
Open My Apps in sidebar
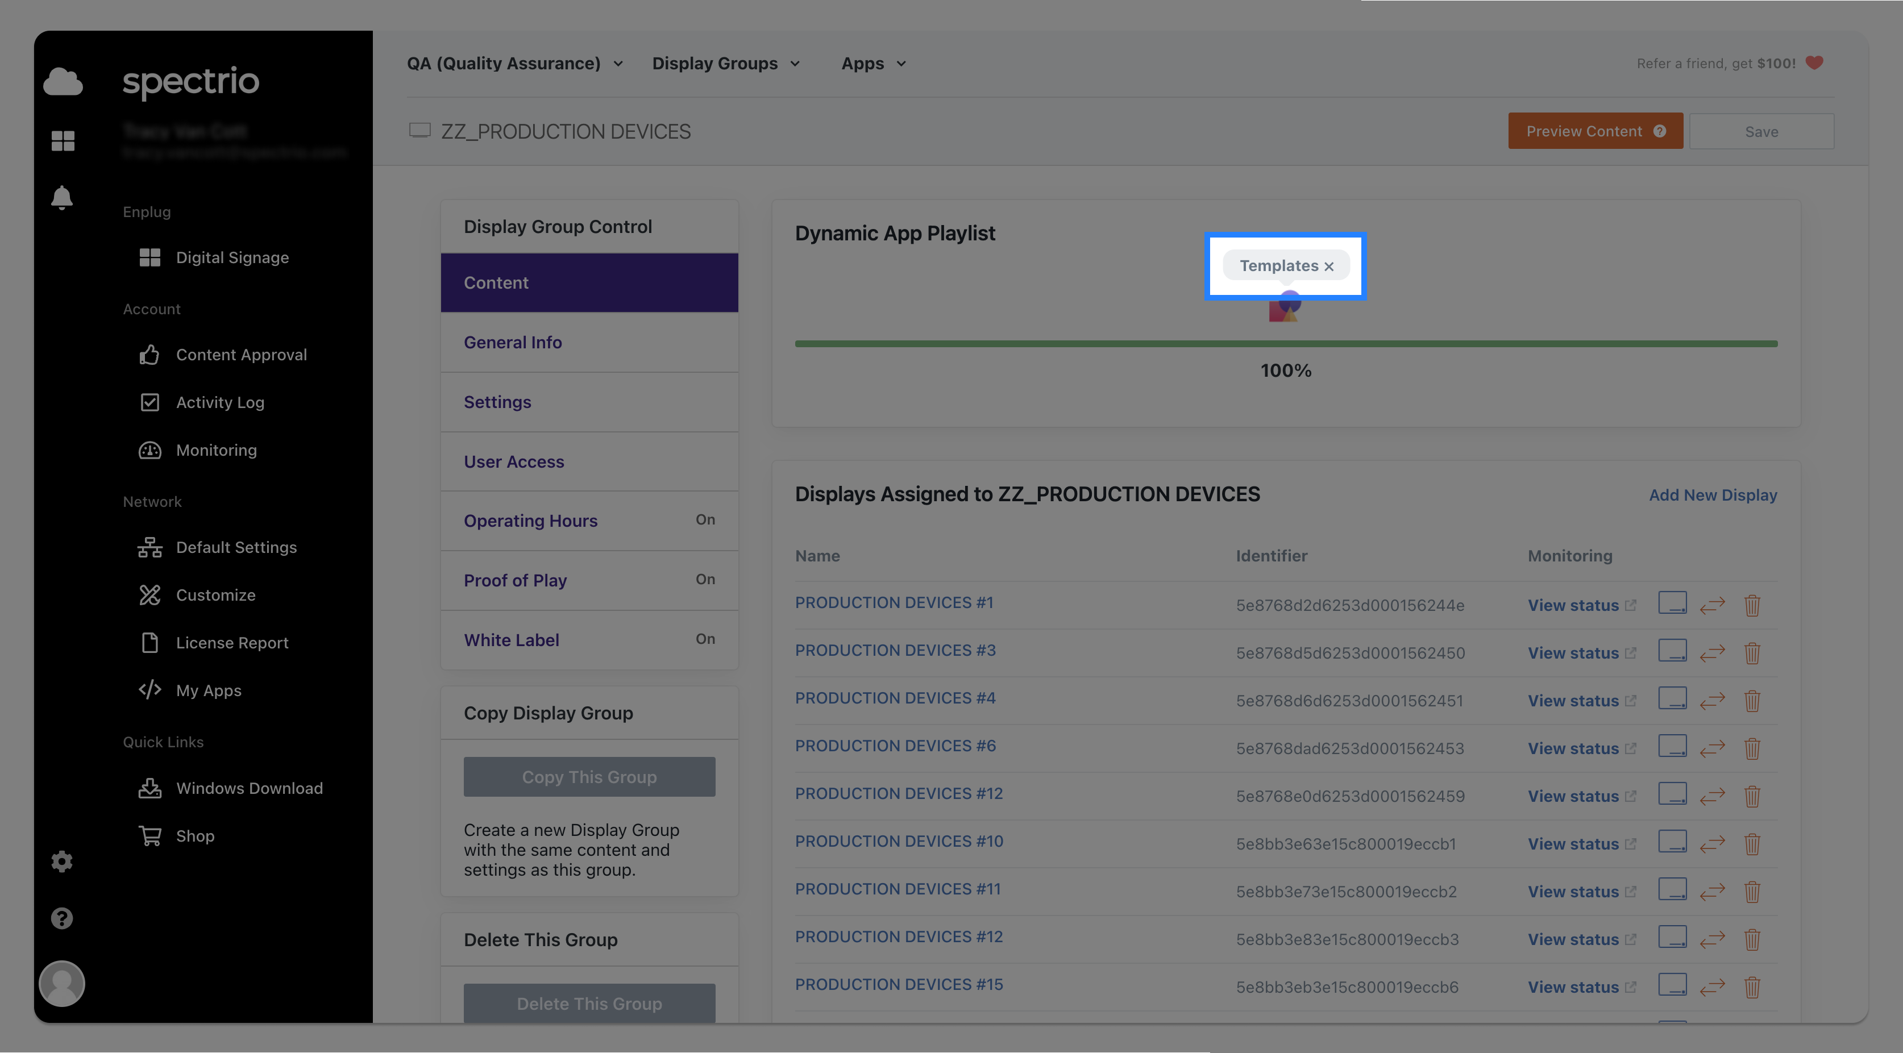click(x=189, y=690)
